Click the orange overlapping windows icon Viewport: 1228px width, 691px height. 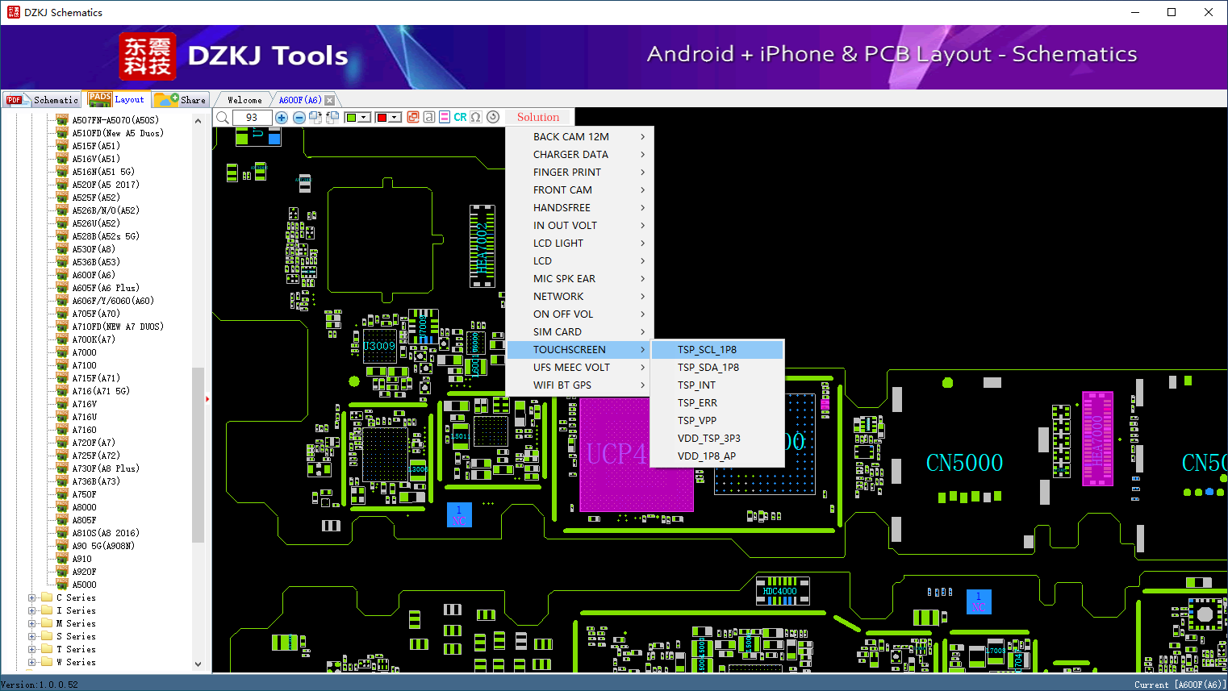click(x=413, y=117)
